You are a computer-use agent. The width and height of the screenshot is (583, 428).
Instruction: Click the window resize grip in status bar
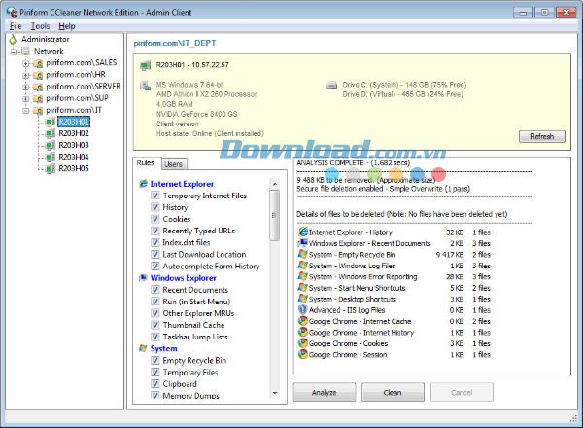[573, 418]
